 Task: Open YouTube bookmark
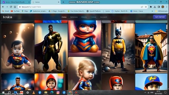click(x=15, y=11)
